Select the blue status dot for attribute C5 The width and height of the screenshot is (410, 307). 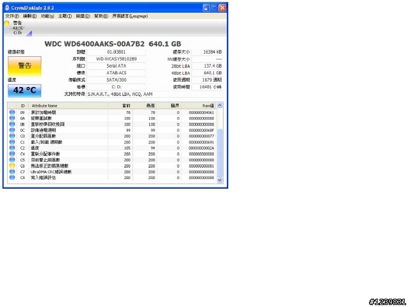tap(12, 160)
